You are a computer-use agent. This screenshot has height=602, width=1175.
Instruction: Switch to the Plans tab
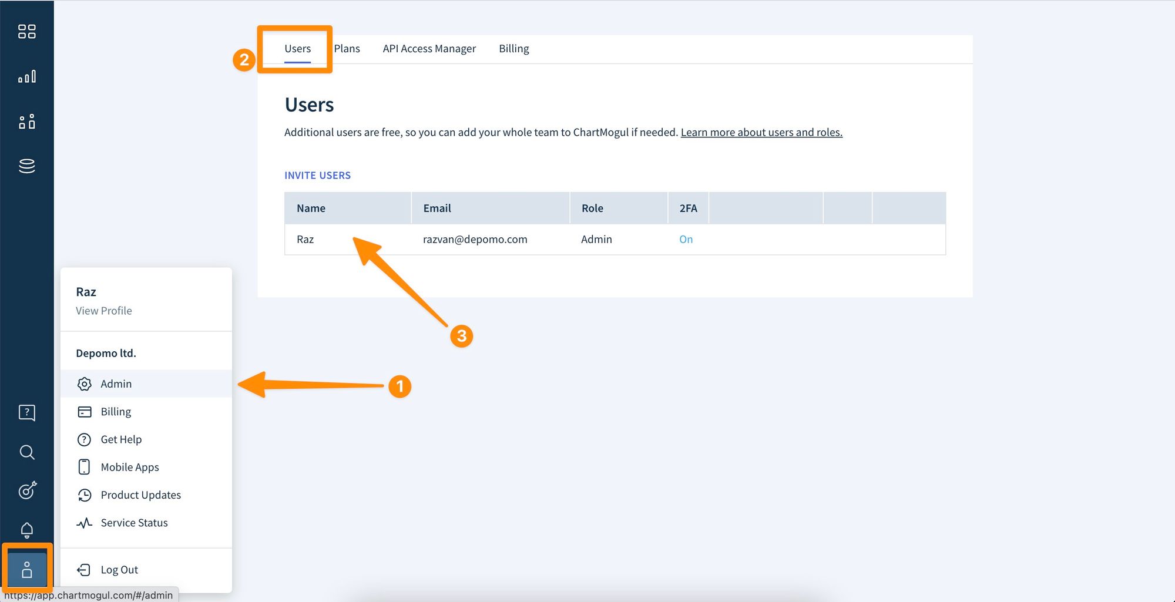(347, 48)
